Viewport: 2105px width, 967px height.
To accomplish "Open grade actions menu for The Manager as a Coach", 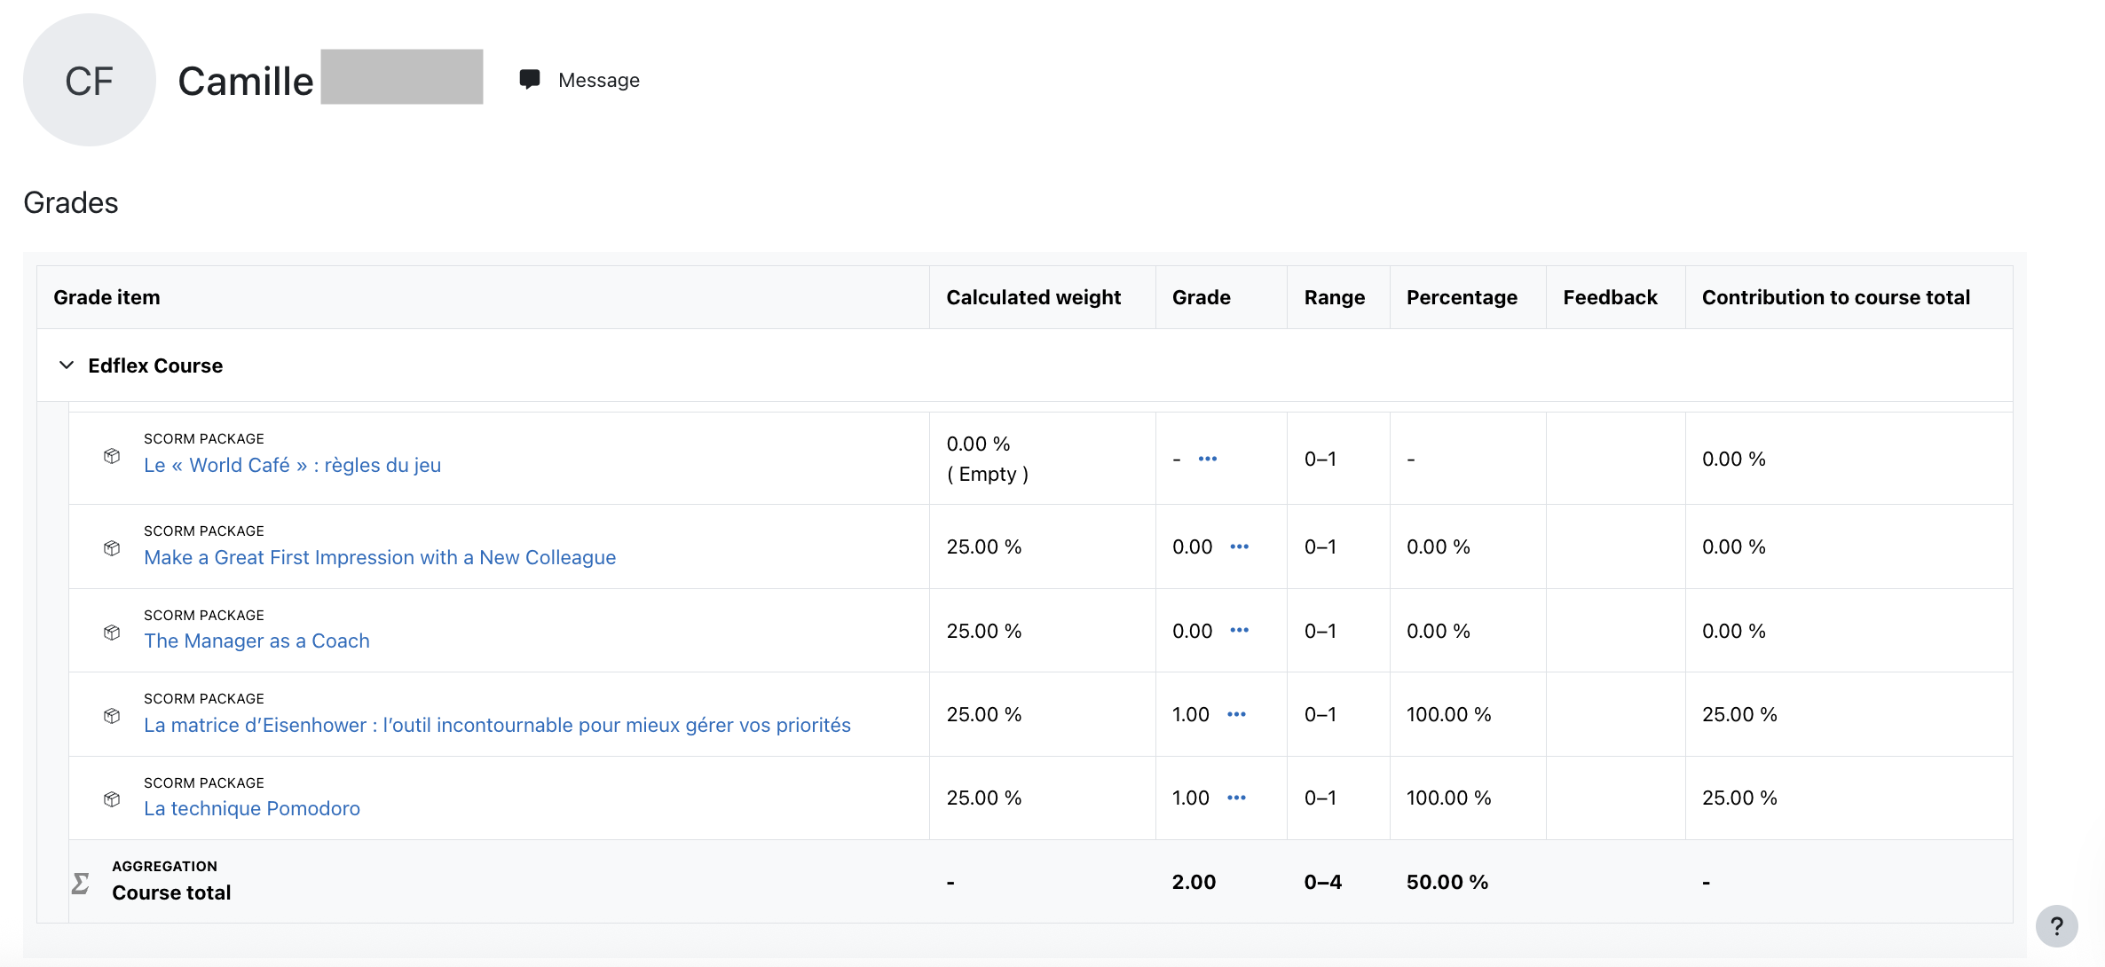I will (1240, 630).
